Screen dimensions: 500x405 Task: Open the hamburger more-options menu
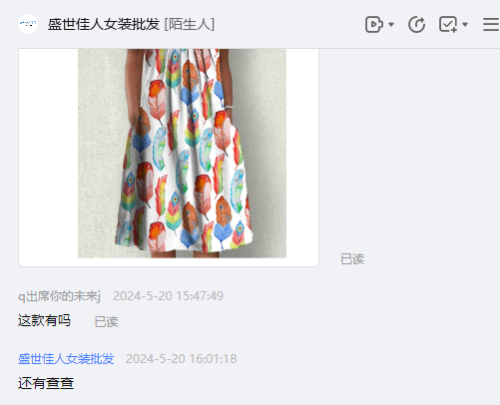(x=491, y=24)
